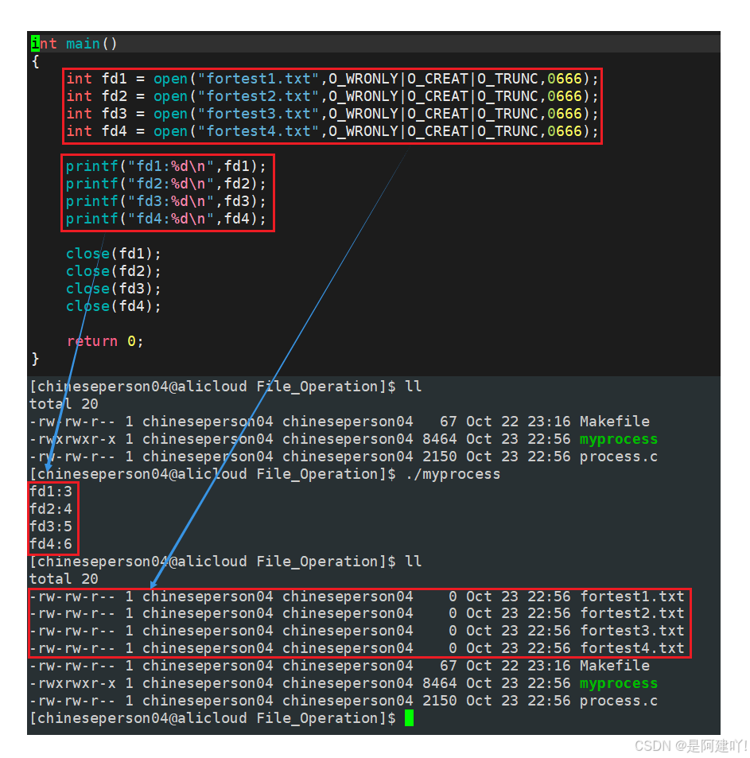
Task: Select the fd4 open("fortest4.txt") code line
Action: 332,131
